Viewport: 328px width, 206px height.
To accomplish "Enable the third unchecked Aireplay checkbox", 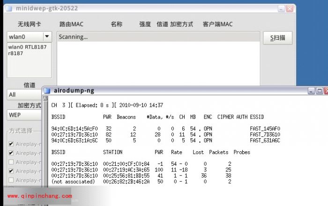I will coord(11,162).
